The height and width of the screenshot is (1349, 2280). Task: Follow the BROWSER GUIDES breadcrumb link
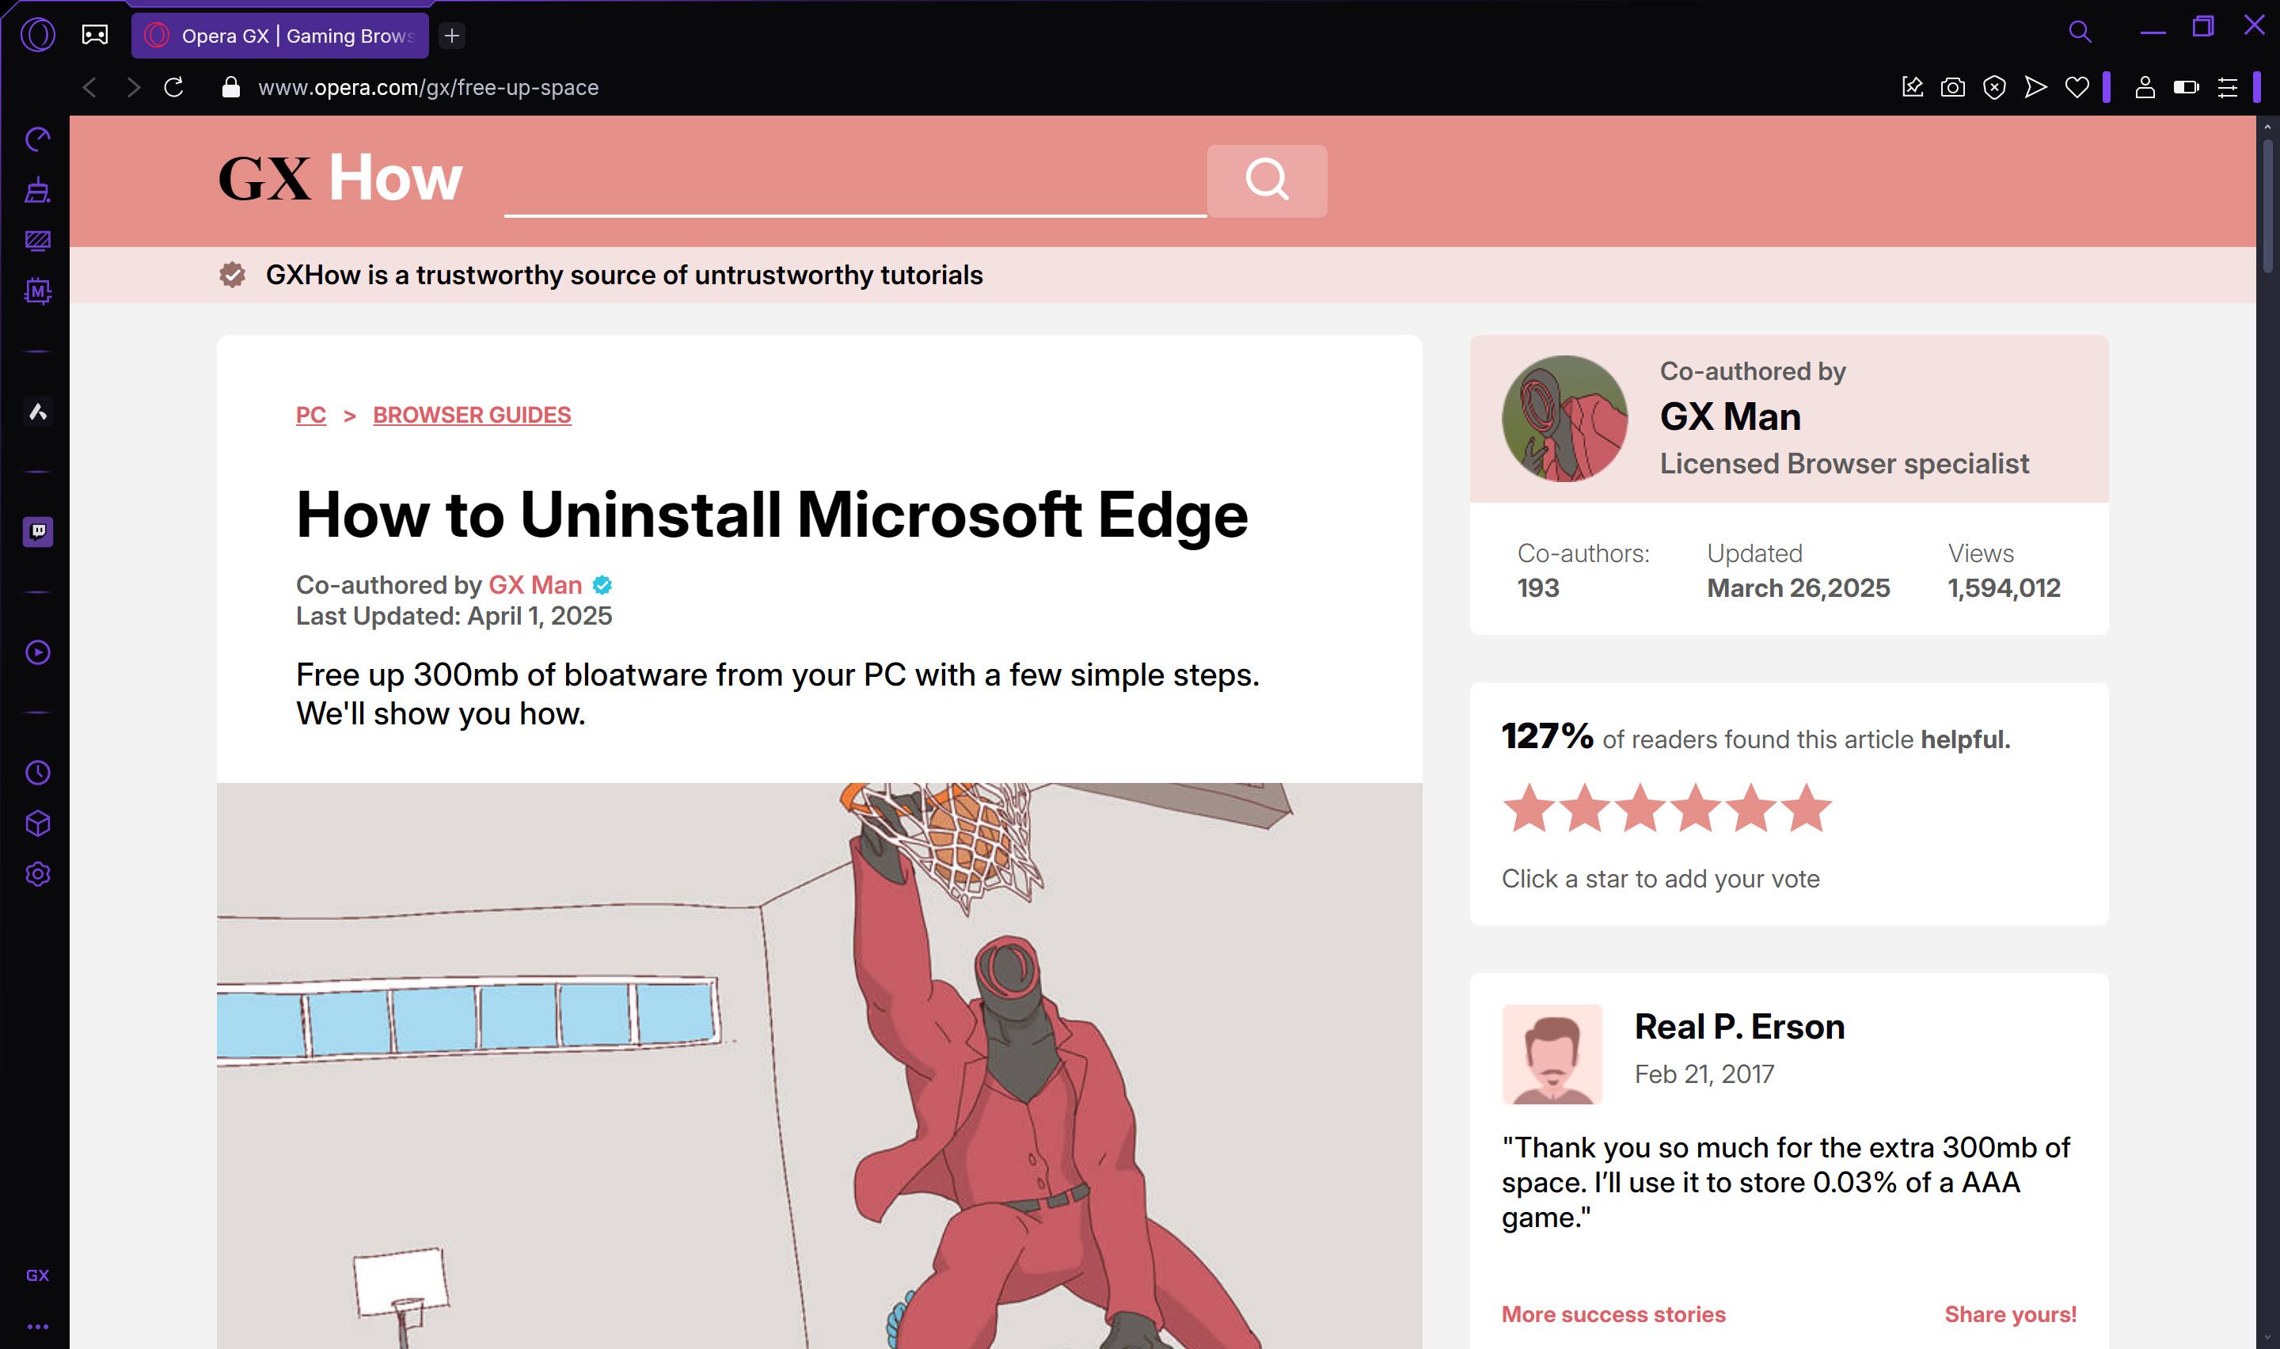tap(472, 415)
